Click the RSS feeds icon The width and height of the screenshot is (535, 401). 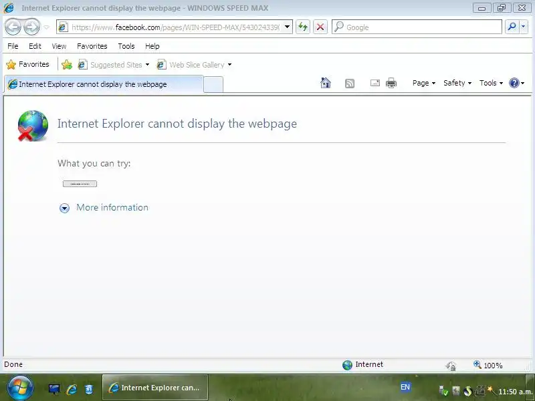(x=350, y=83)
